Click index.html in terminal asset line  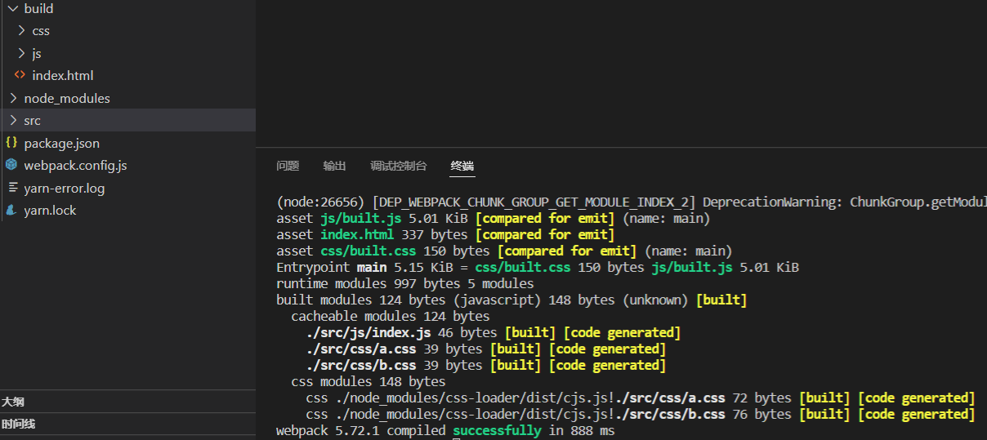coord(357,234)
